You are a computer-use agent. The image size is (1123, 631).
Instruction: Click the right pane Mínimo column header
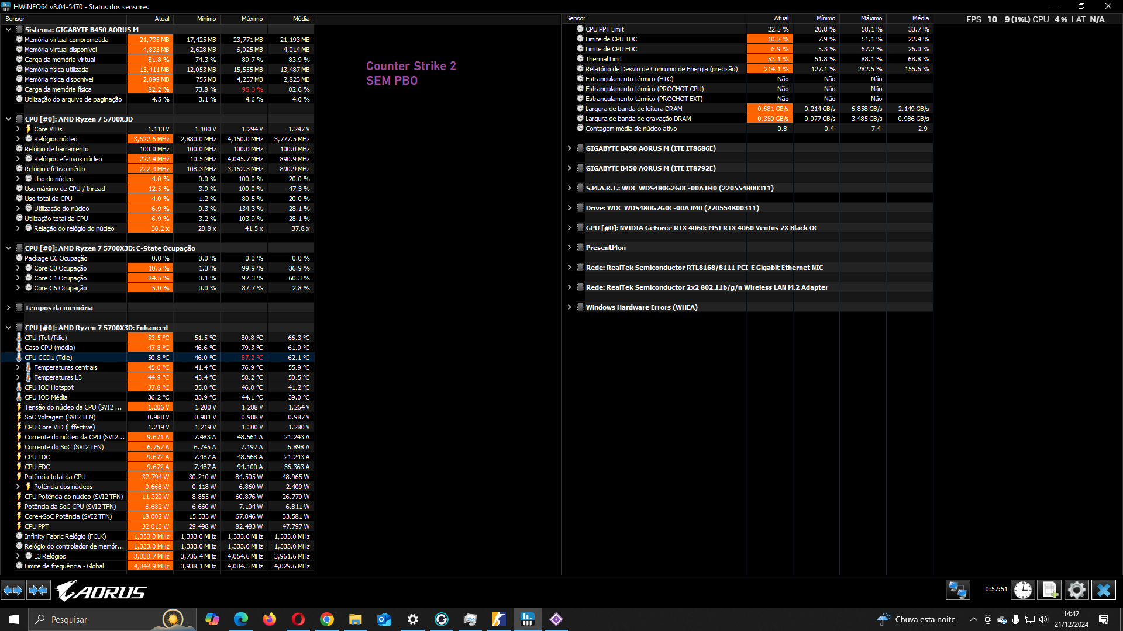(816, 18)
